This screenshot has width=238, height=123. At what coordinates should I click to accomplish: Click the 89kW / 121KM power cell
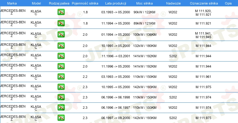click(x=145, y=23)
